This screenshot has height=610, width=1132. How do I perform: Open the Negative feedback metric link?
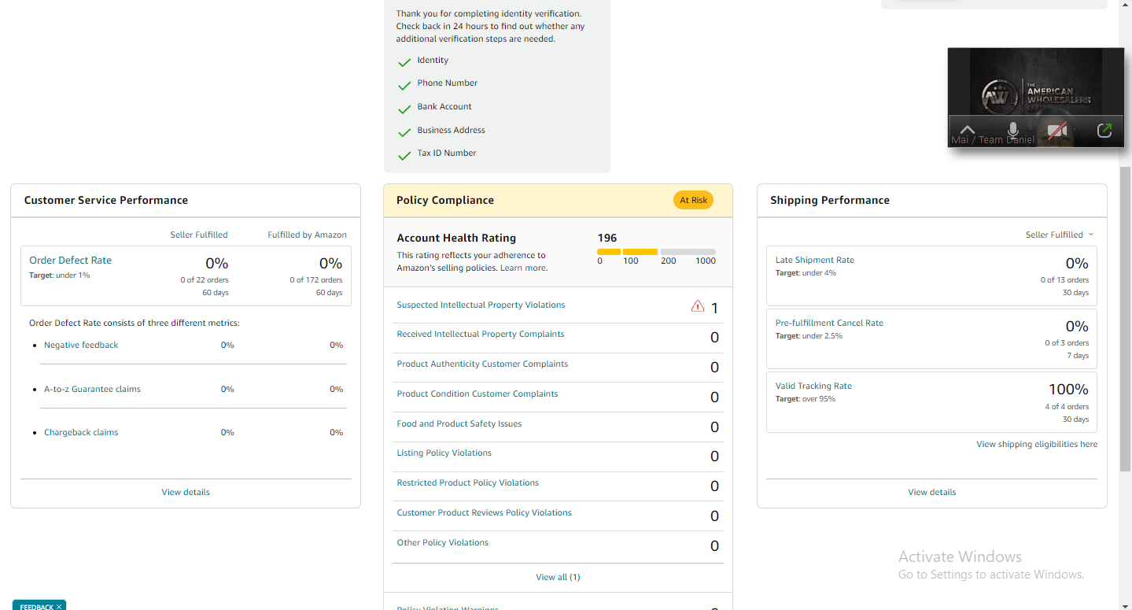[81, 345]
